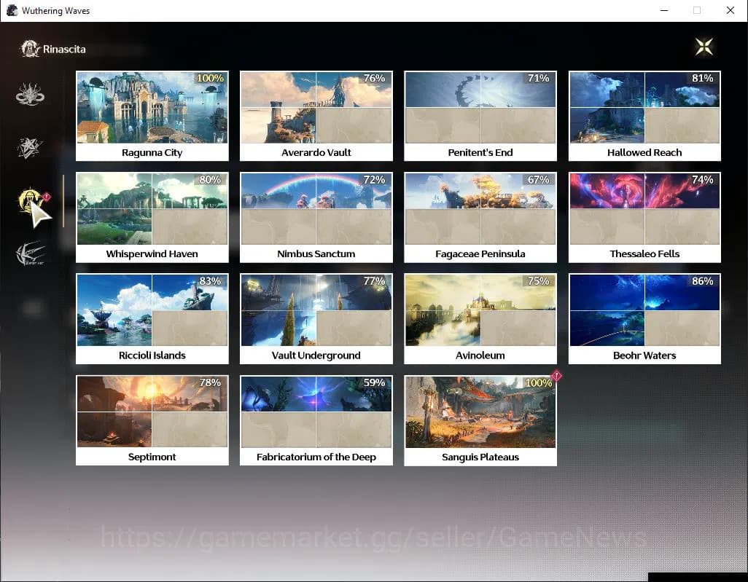The width and height of the screenshot is (748, 582).
Task: Click the Rinascita emblem icon in header
Action: [x=30, y=49]
